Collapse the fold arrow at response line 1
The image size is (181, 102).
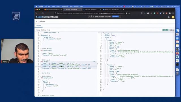[102, 33]
